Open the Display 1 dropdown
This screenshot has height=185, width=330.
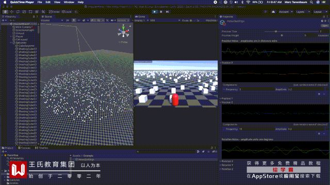click(x=141, y=21)
